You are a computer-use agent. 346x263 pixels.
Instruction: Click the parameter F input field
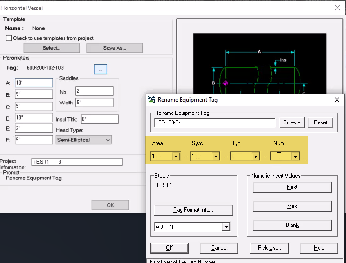(34, 140)
